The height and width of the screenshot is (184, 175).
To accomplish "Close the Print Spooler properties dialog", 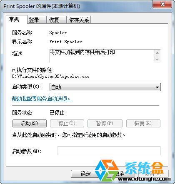I will tap(162, 5).
